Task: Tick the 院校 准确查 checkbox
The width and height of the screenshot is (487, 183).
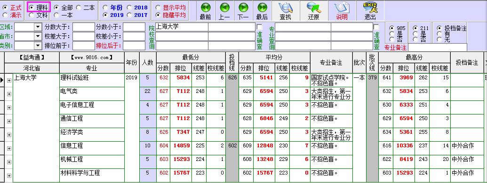Action: [259, 27]
